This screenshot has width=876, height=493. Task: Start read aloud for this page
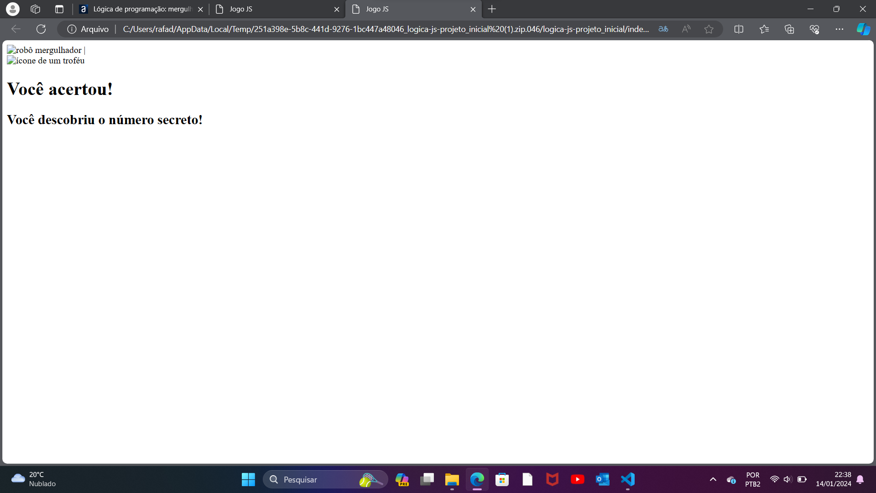(x=686, y=29)
